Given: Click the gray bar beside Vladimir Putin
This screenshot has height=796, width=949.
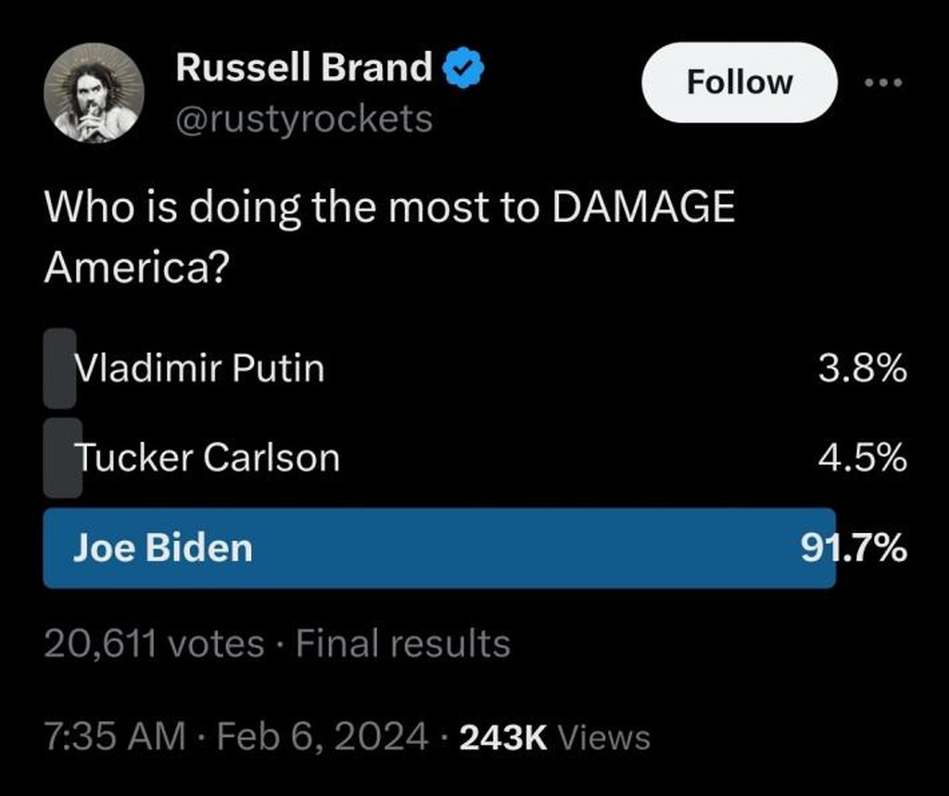Looking at the screenshot, I should pyautogui.click(x=59, y=368).
